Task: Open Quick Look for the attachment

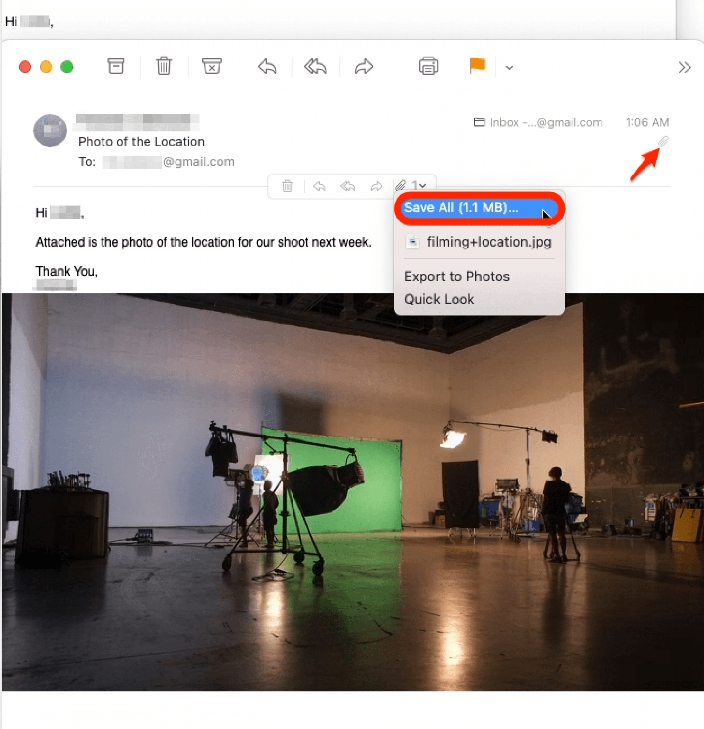Action: [439, 299]
